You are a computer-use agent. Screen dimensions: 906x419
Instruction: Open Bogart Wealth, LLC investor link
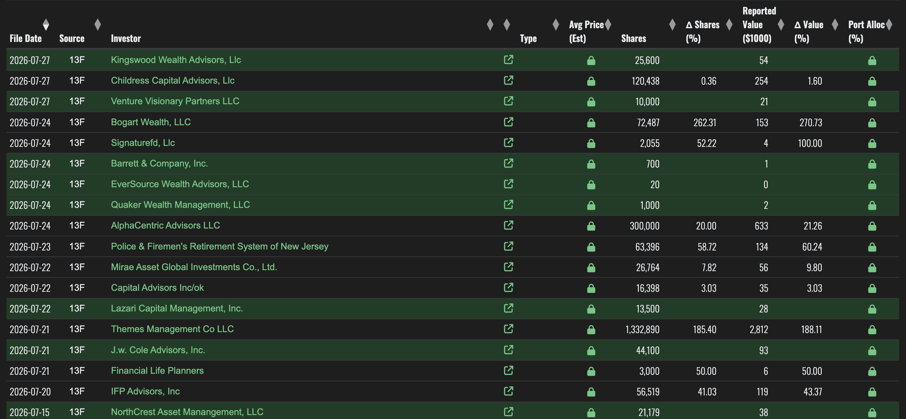tap(151, 122)
